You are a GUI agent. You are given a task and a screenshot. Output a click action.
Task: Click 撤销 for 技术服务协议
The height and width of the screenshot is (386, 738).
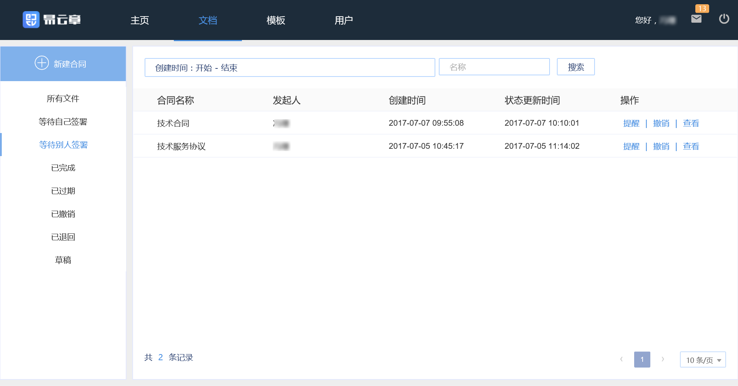[x=661, y=146]
